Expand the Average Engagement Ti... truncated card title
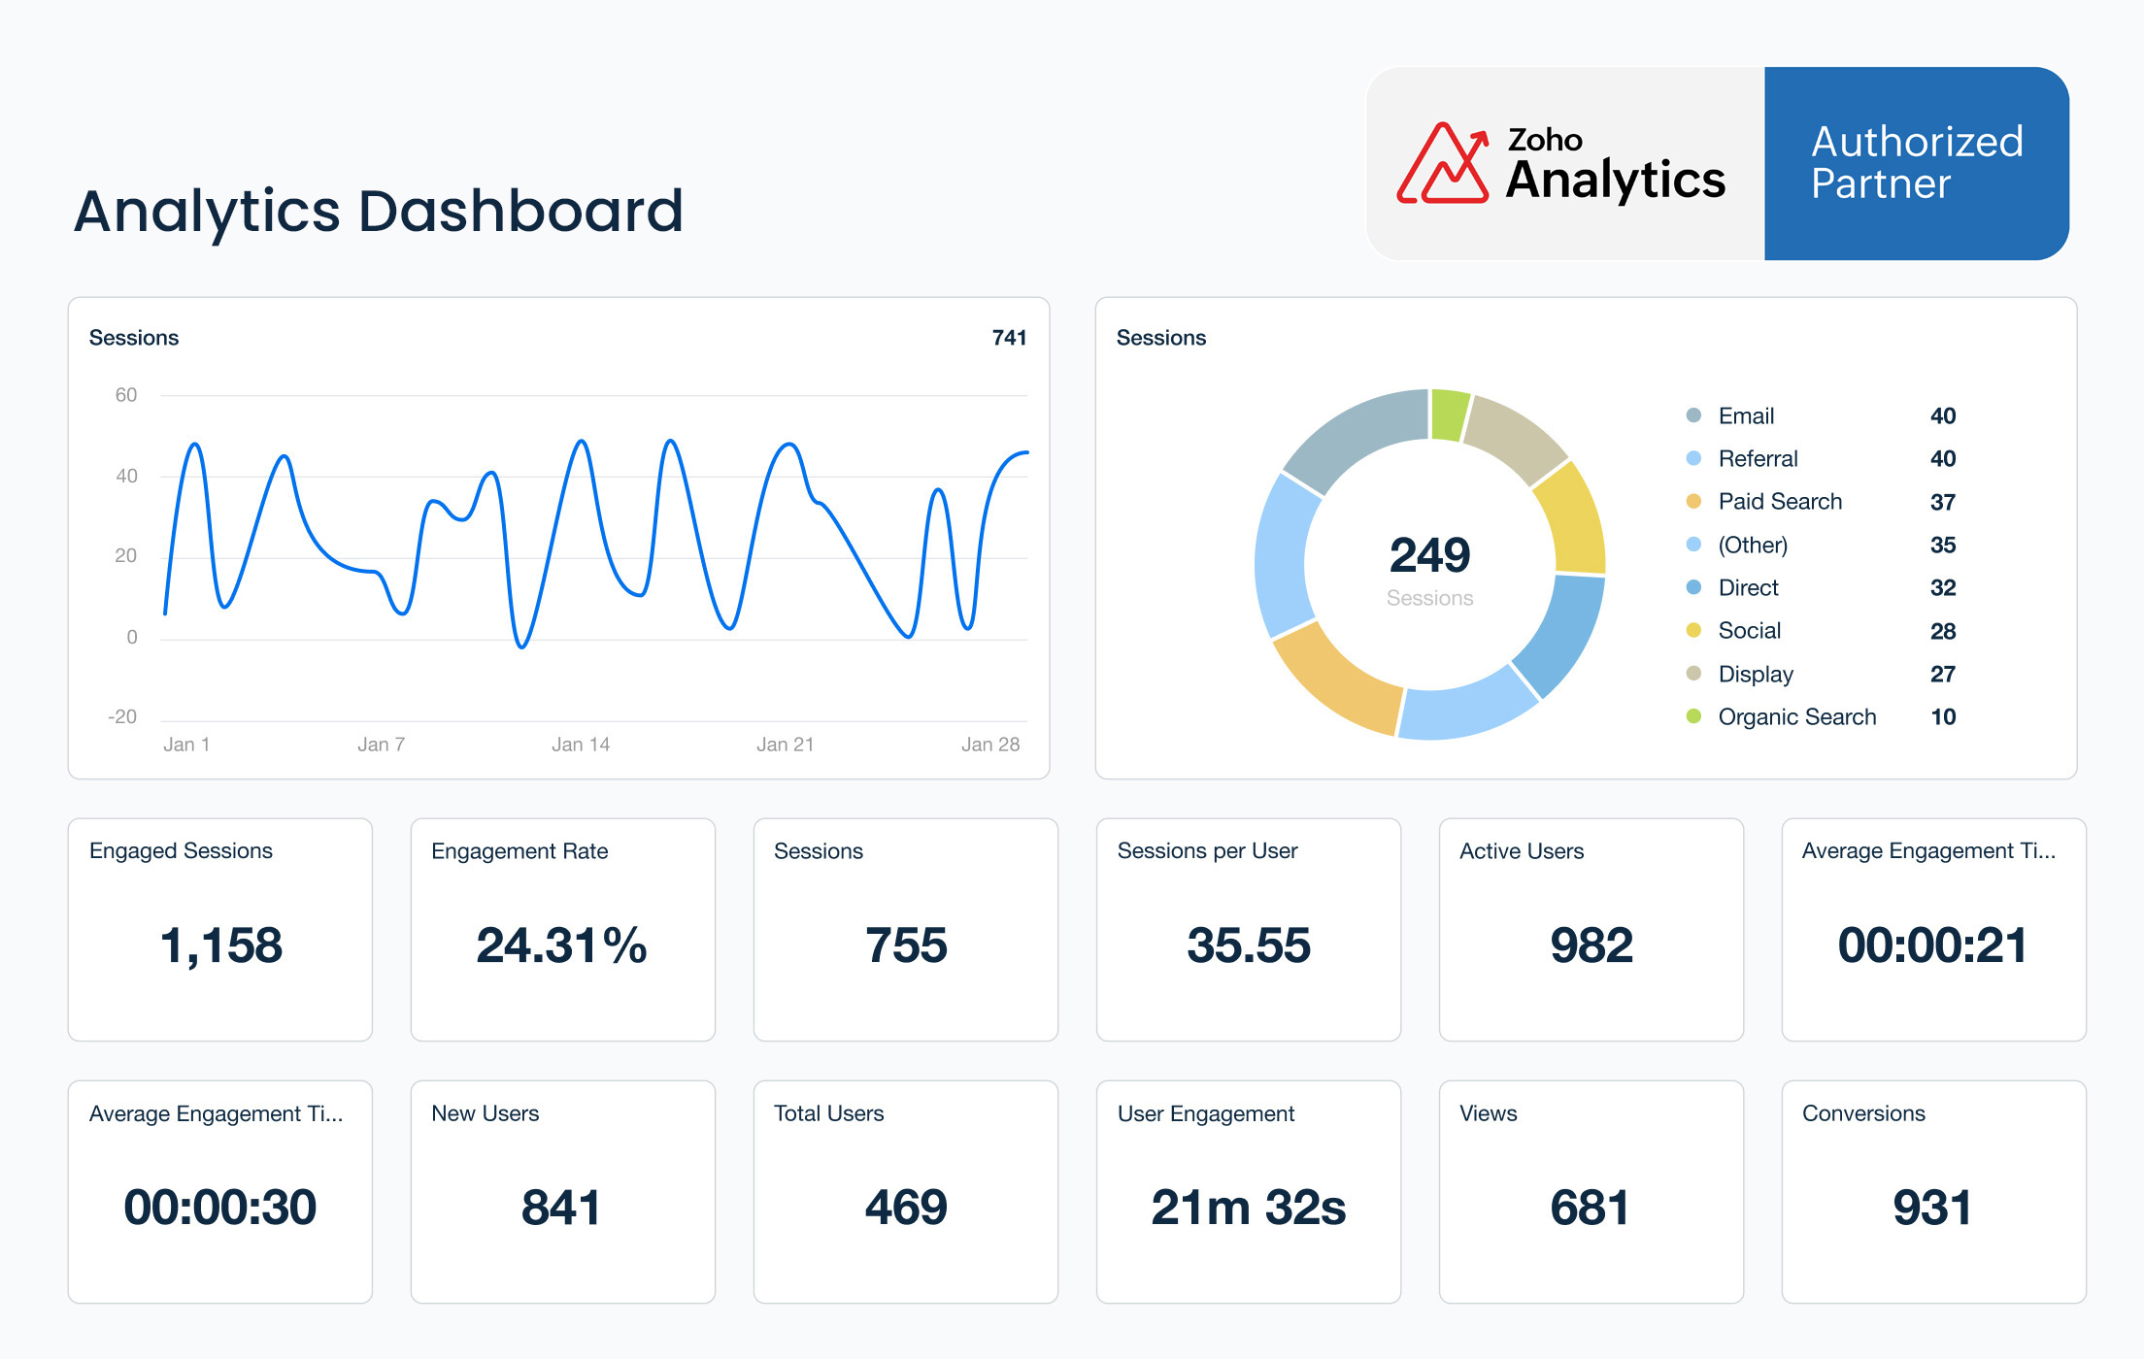Image resolution: width=2144 pixels, height=1359 pixels. (x=1930, y=851)
